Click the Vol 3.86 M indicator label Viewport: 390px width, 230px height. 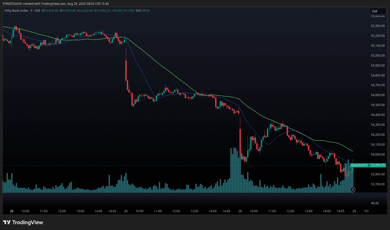142,11
